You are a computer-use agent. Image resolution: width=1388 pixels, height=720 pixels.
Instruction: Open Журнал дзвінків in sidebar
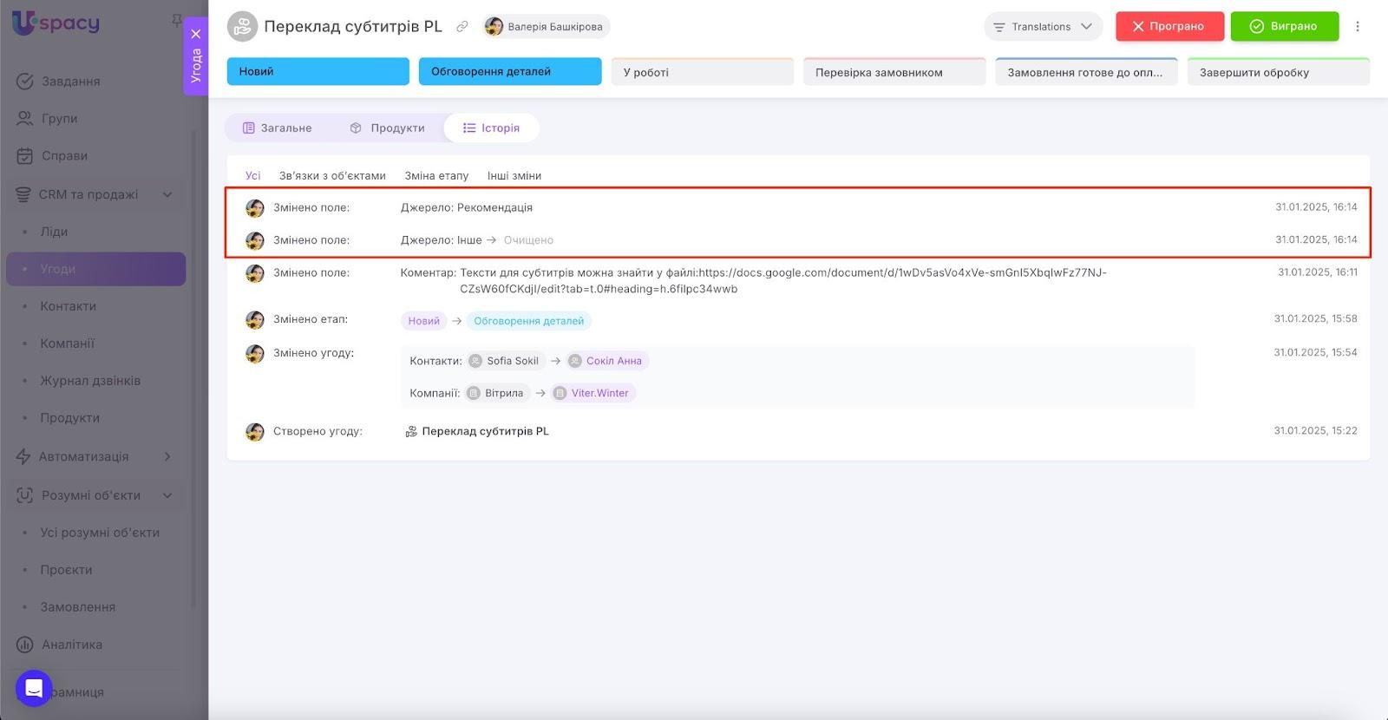(90, 381)
